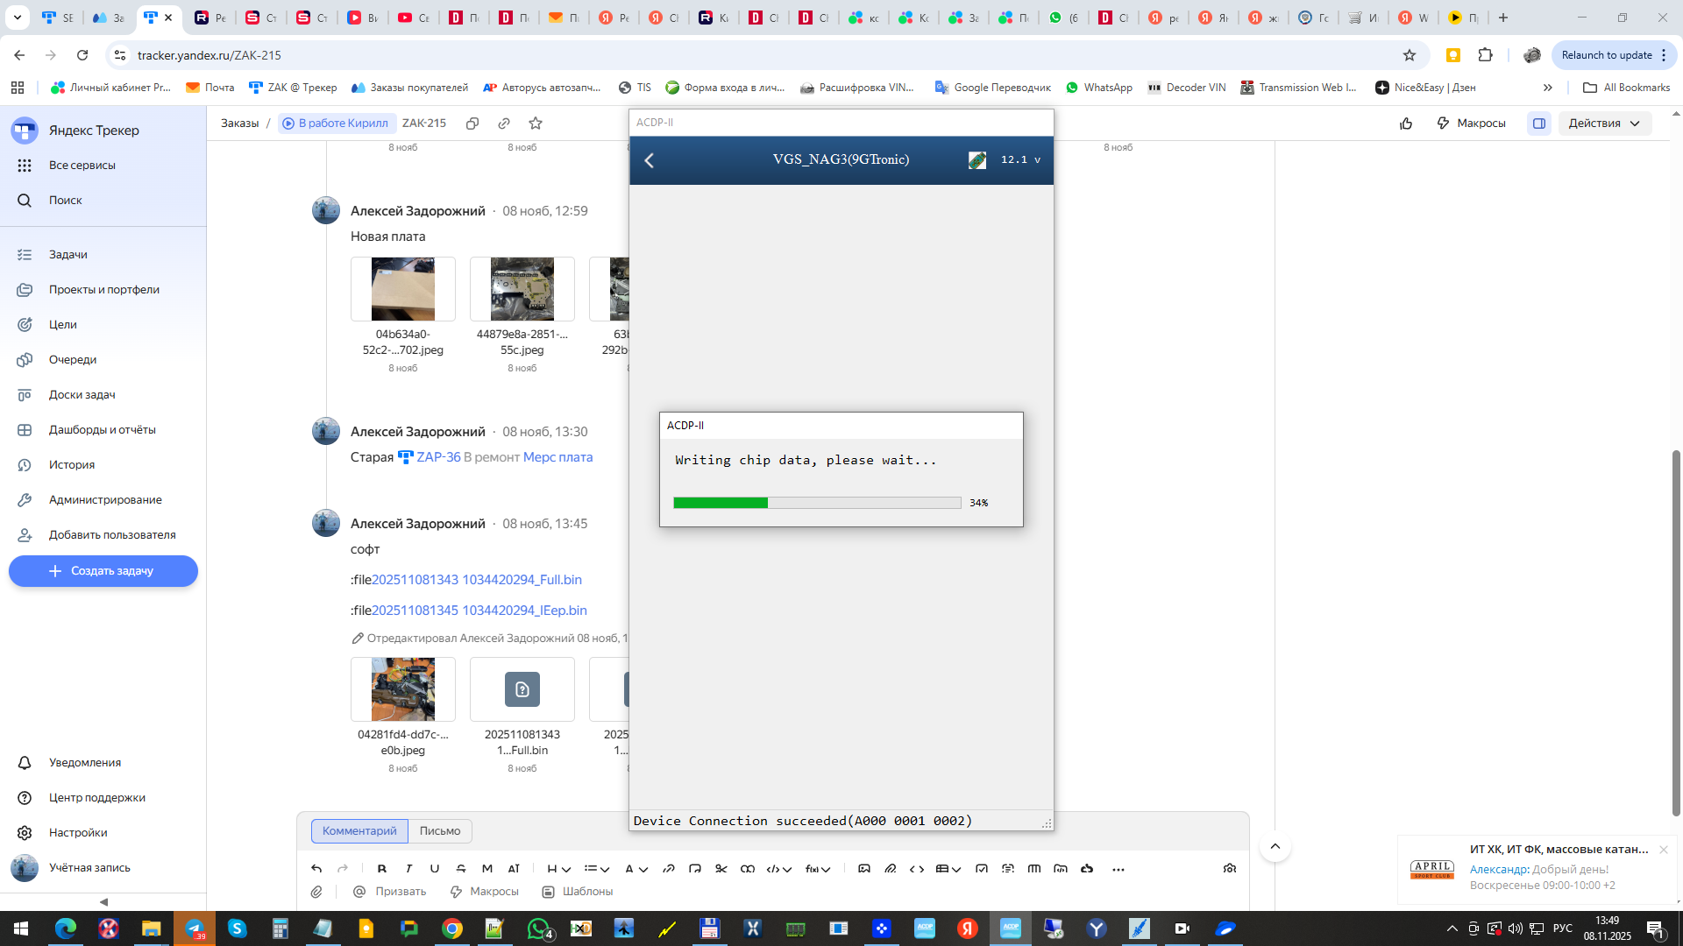Copy the ZAK-215 issue key icon

point(472,124)
